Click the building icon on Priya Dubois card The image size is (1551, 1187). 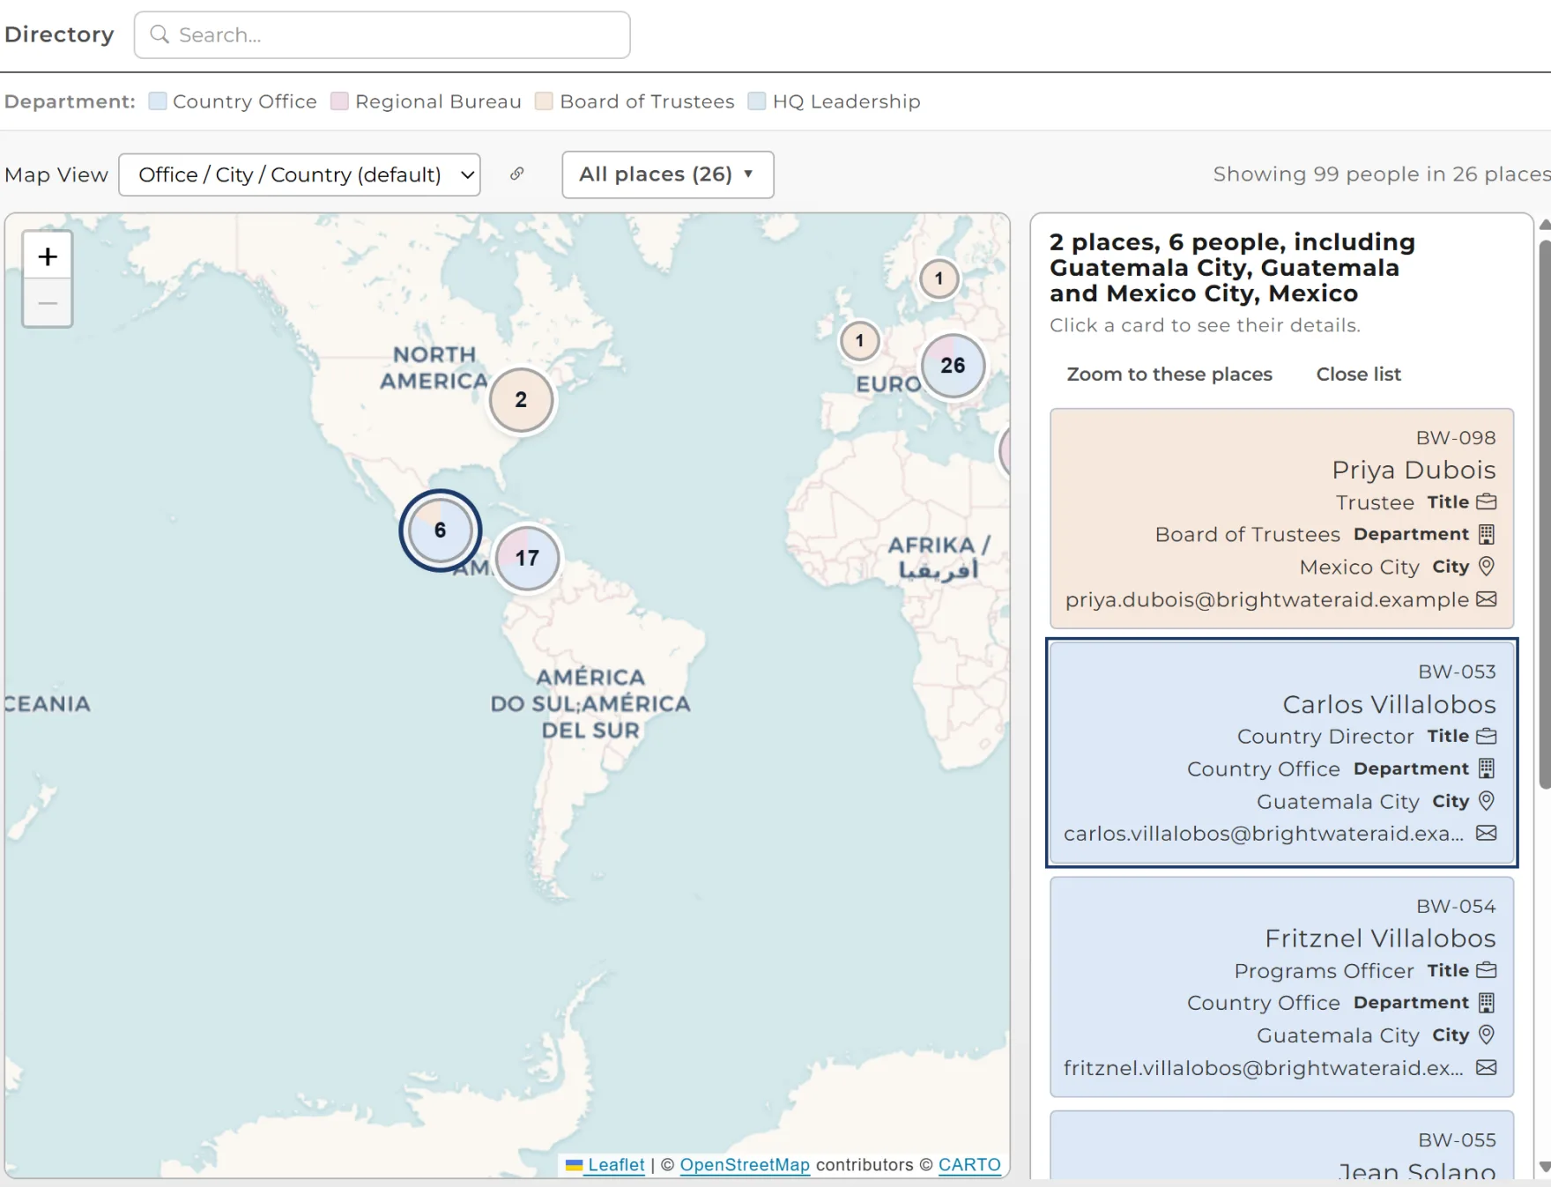click(x=1487, y=534)
